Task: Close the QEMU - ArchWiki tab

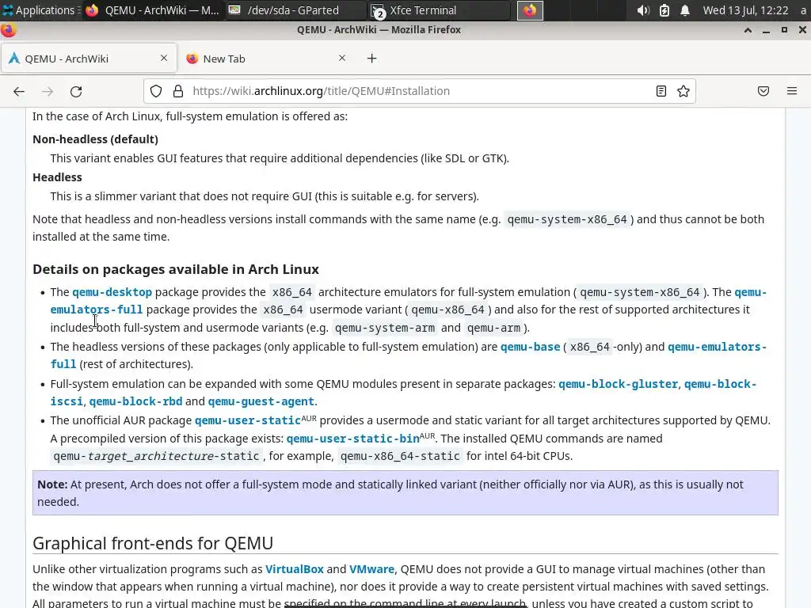Action: click(x=164, y=58)
